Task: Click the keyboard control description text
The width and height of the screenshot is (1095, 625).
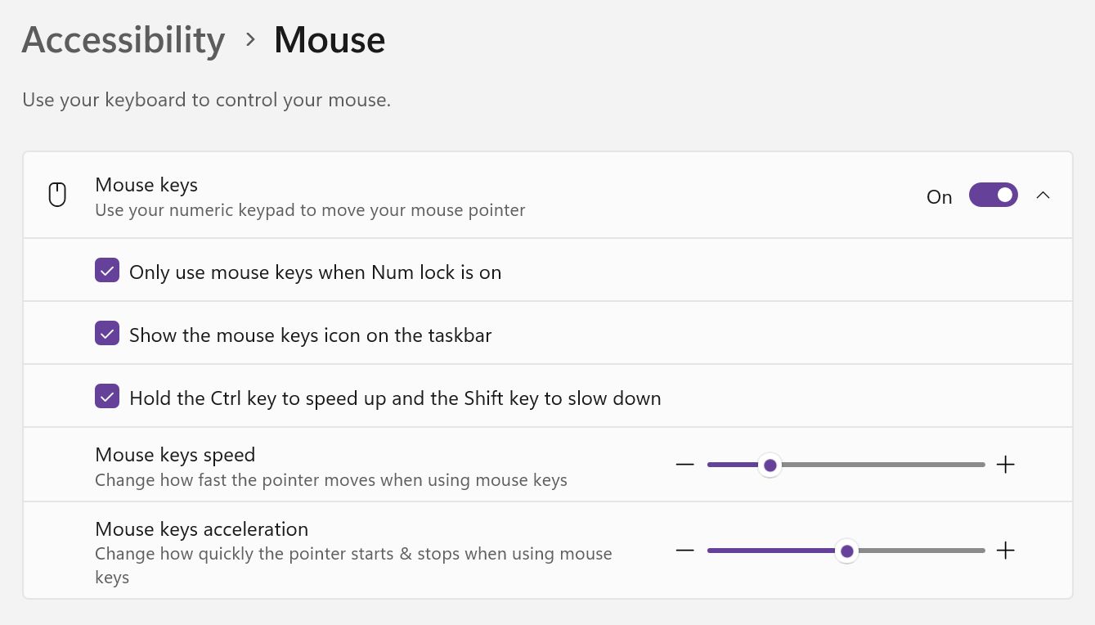Action: click(x=206, y=99)
